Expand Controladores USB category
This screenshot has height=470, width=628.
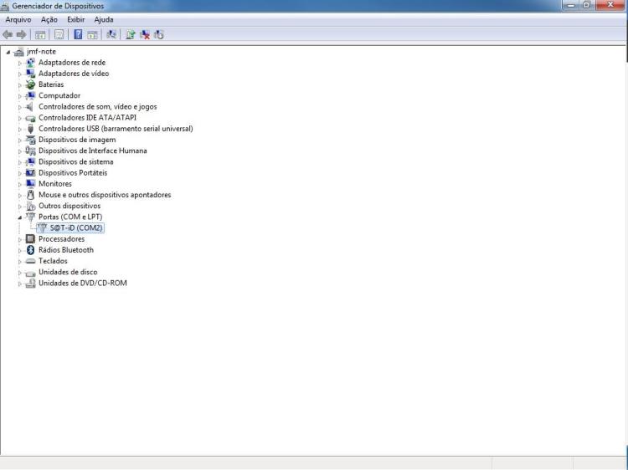pyautogui.click(x=19, y=129)
